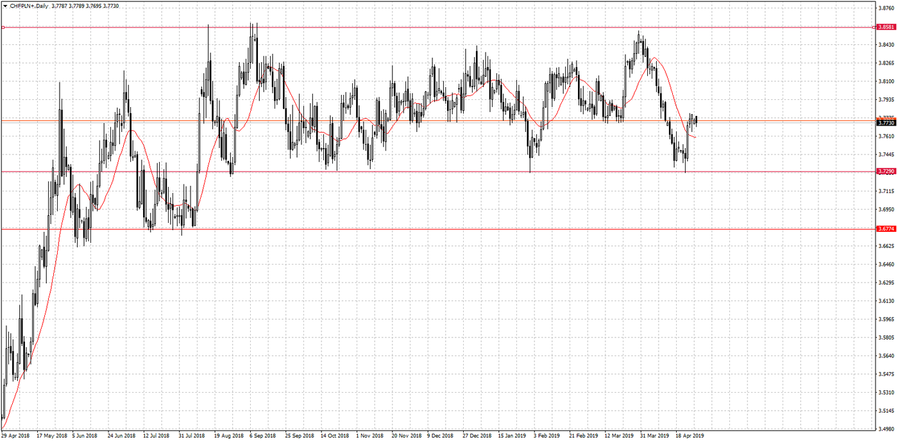This screenshot has width=898, height=442.
Task: Click the right square handle of 3.8581 line
Action: point(875,28)
